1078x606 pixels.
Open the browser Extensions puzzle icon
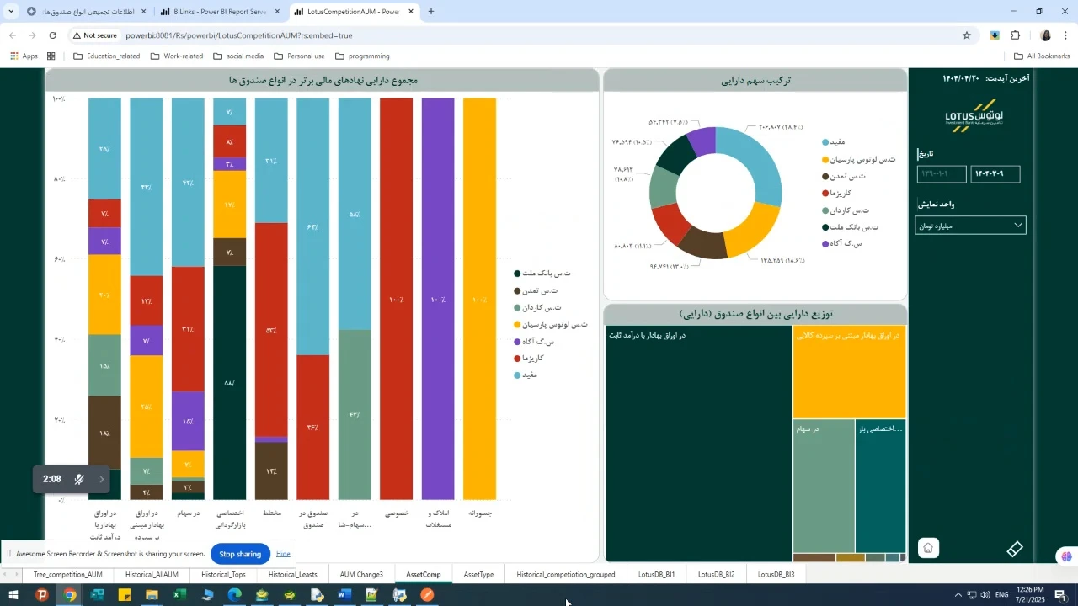1015,35
